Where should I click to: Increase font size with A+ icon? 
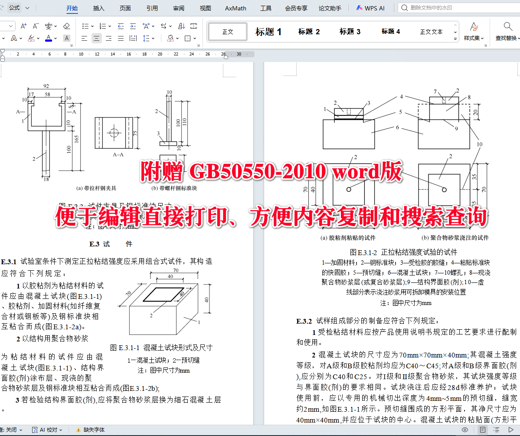click(23, 26)
